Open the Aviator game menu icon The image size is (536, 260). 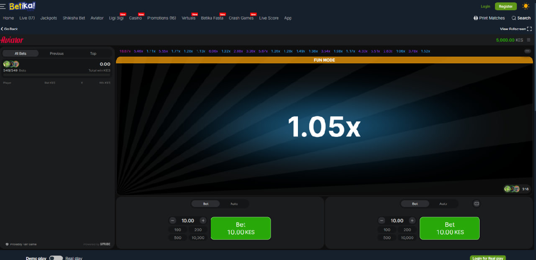(x=529, y=40)
